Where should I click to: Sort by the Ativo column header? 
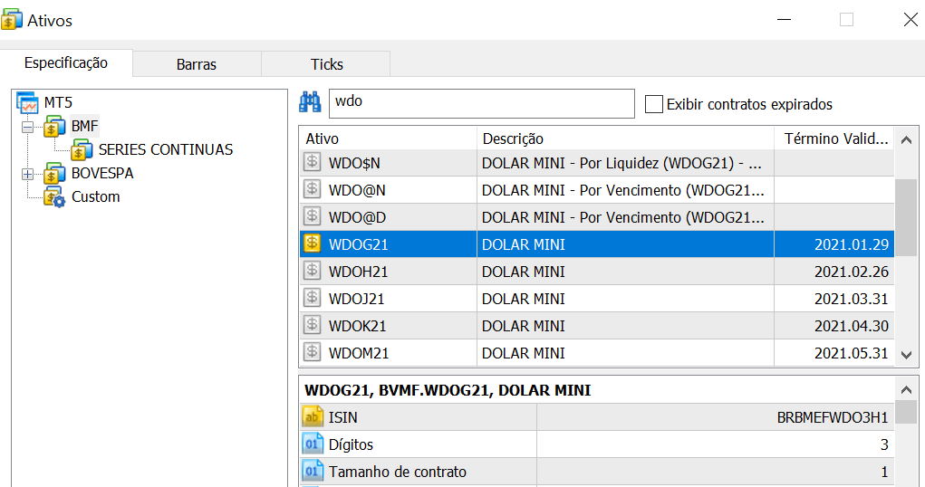tap(388, 138)
